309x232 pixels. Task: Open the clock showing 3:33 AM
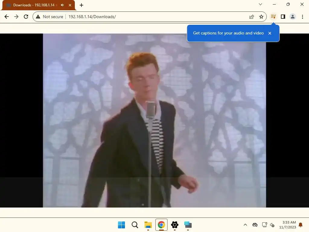tap(288, 225)
